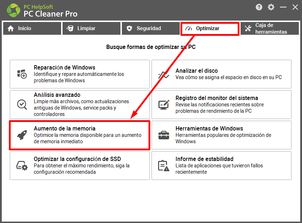Click the speedometer icon on Optimizar tab

coord(189,29)
